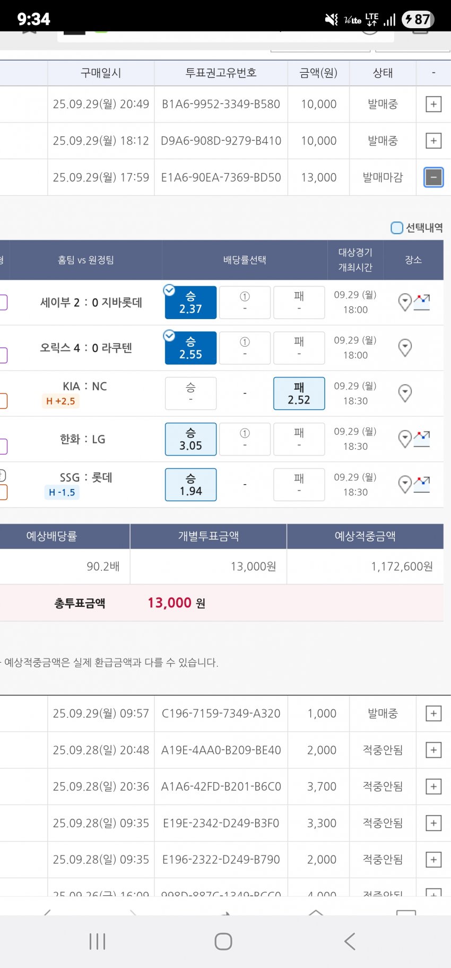Select 승 1.94 odds for SSG vs 롯데

pyautogui.click(x=190, y=485)
